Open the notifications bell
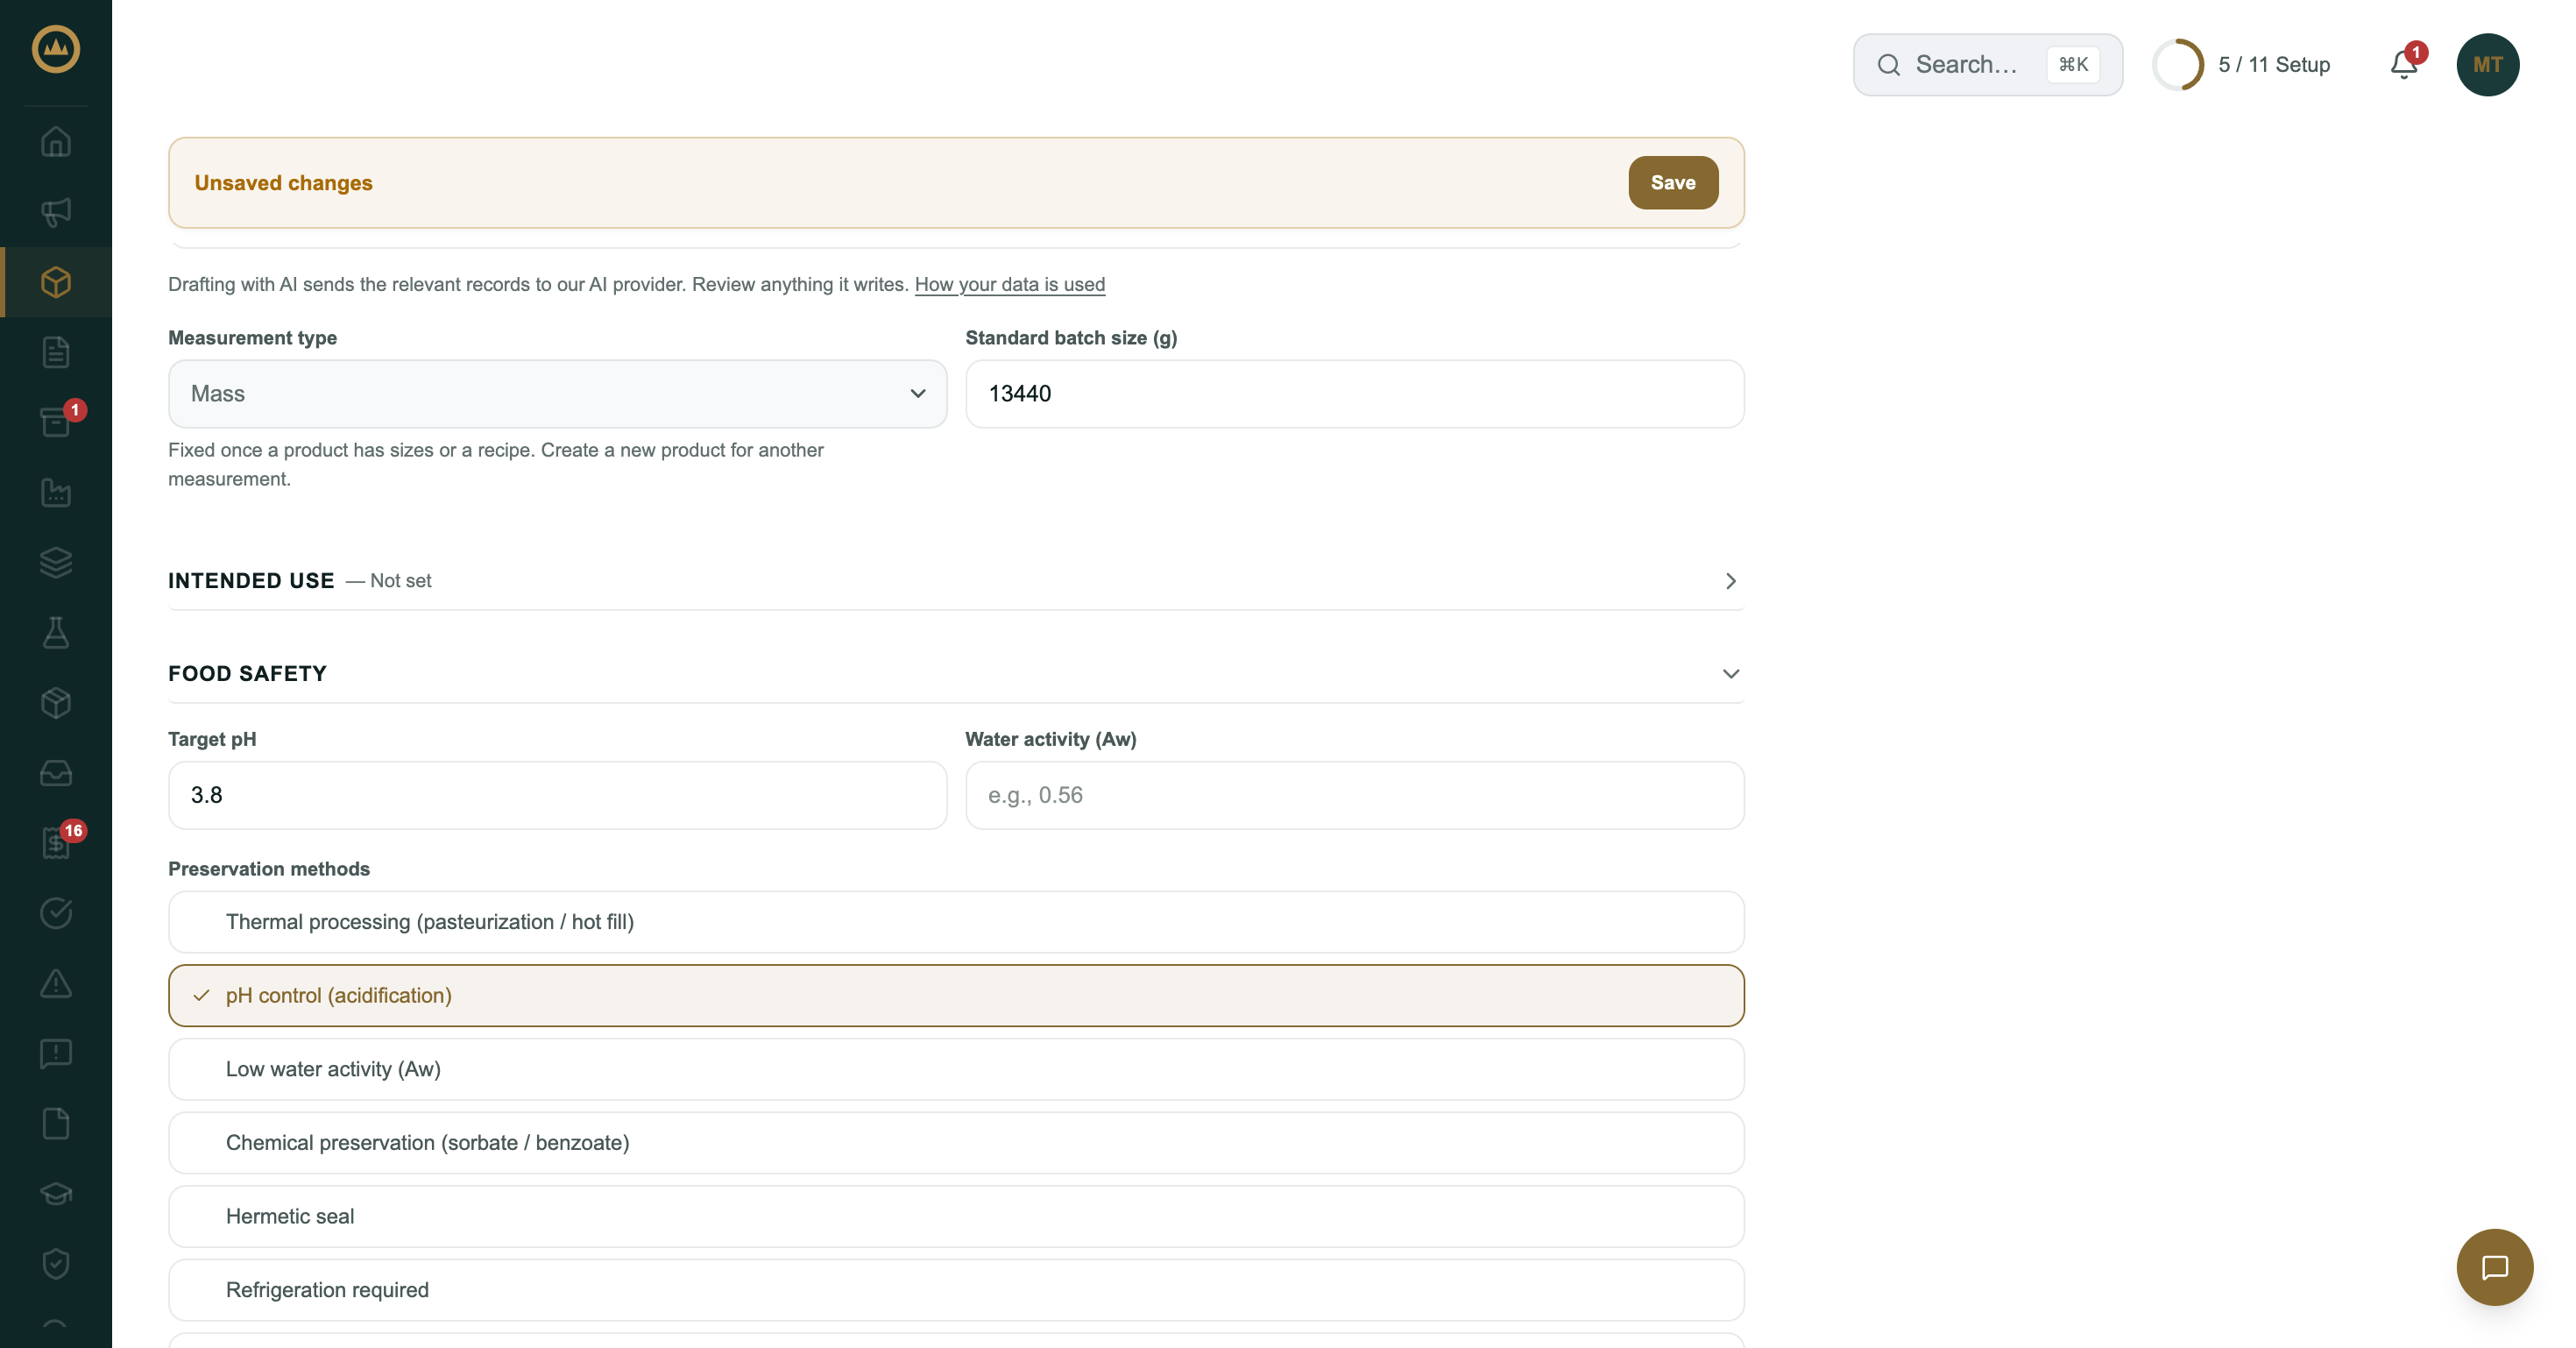The width and height of the screenshot is (2576, 1348). [x=2404, y=65]
